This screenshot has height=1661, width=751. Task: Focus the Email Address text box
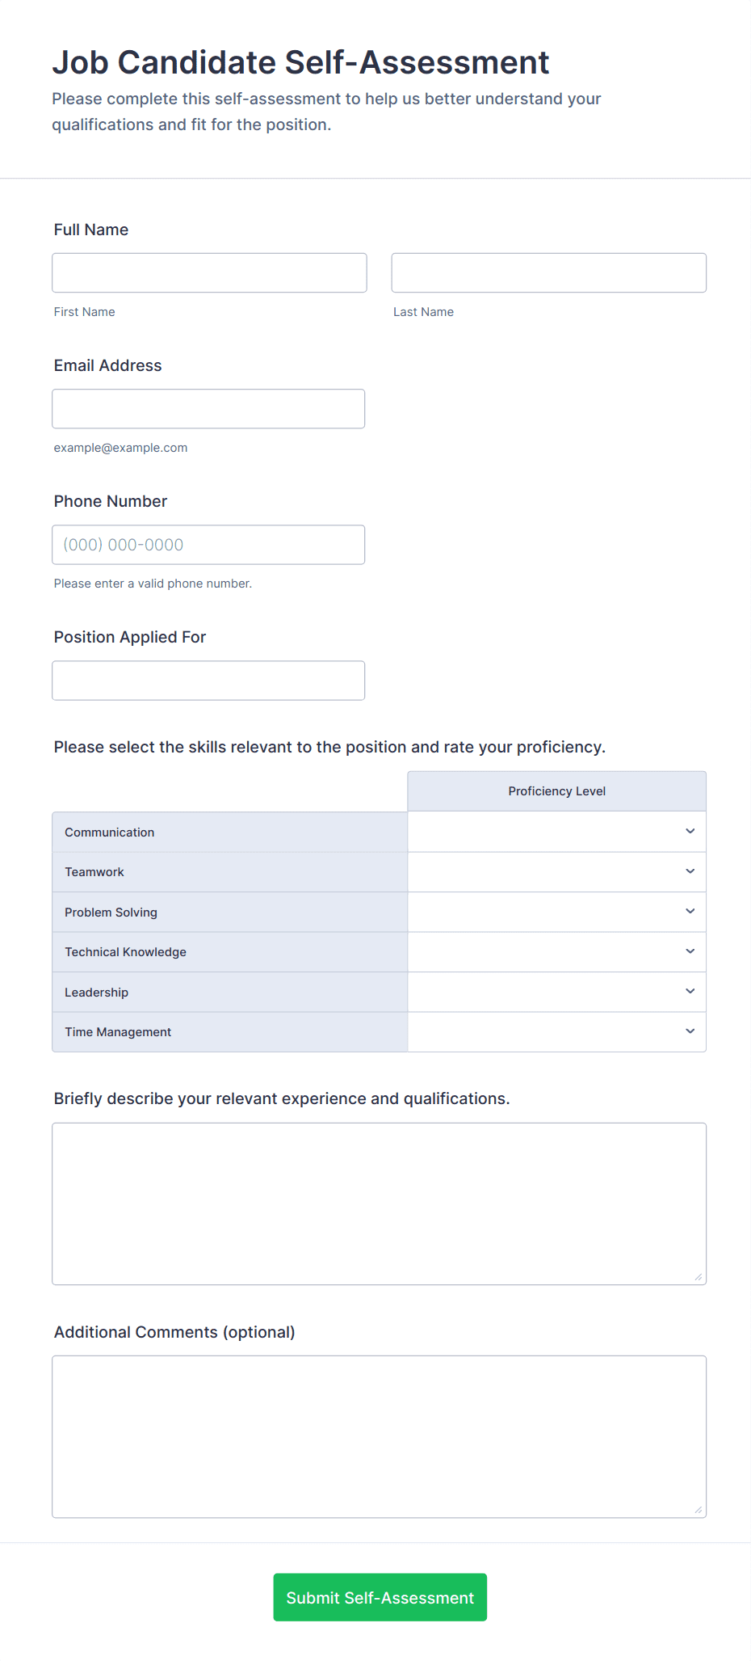tap(208, 408)
